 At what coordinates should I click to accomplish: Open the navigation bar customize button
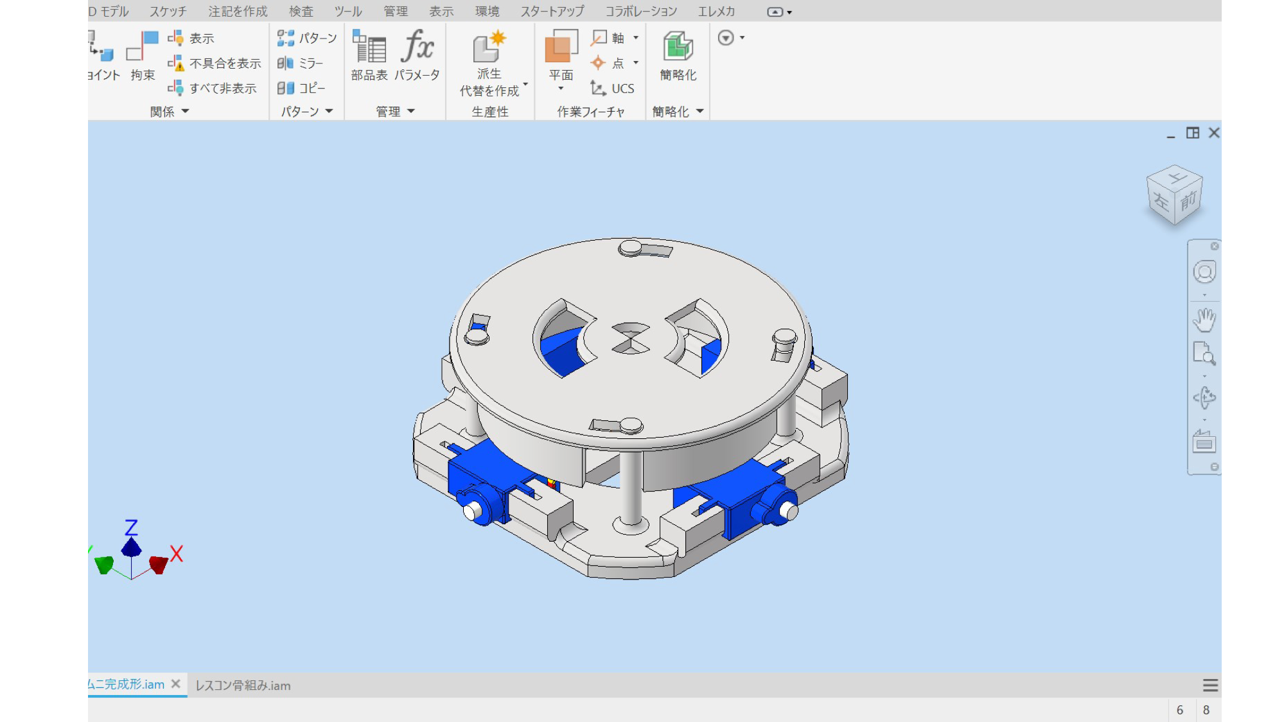pyautogui.click(x=1215, y=467)
